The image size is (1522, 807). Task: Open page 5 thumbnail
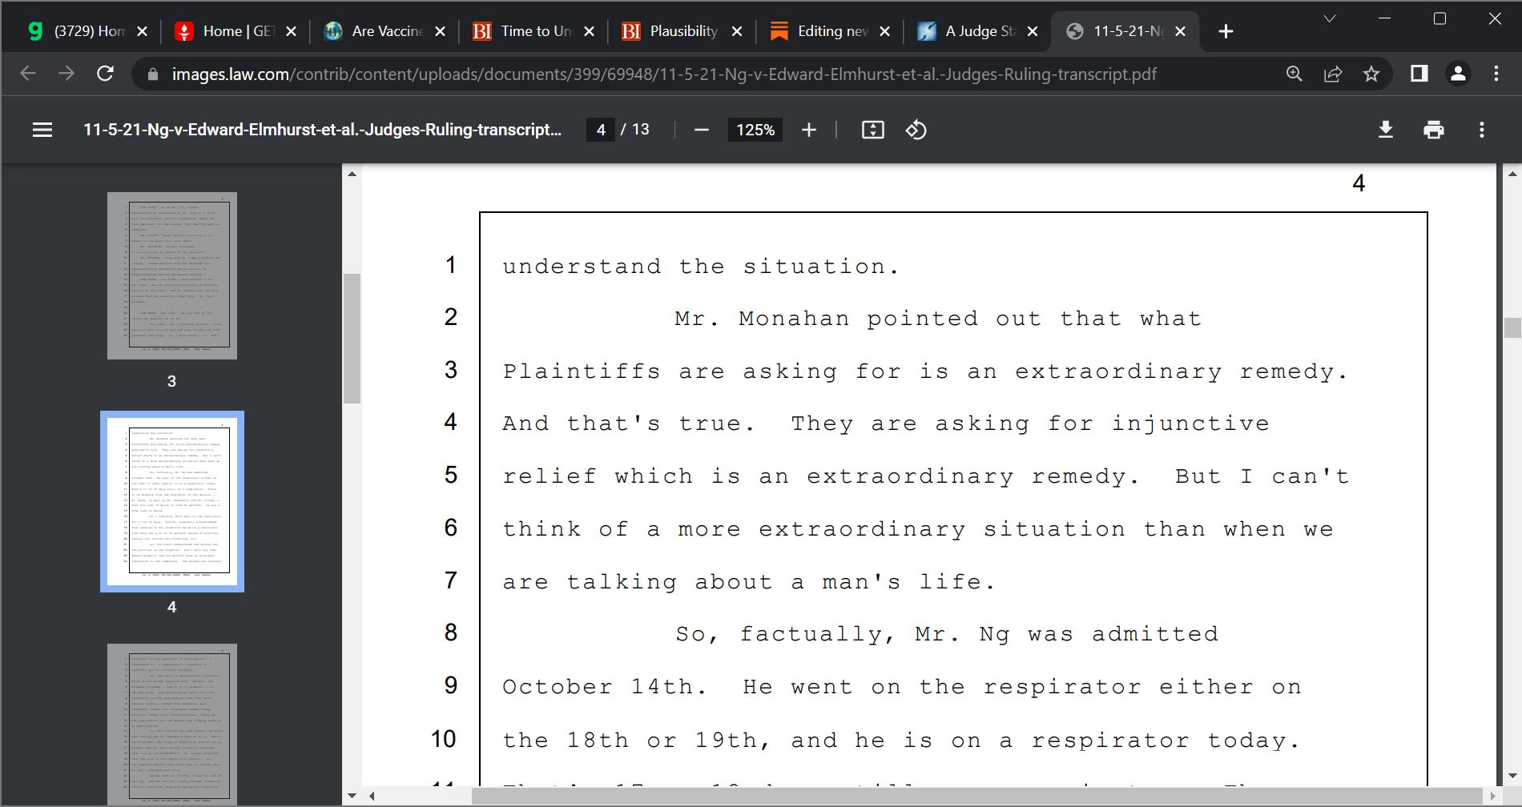(172, 725)
